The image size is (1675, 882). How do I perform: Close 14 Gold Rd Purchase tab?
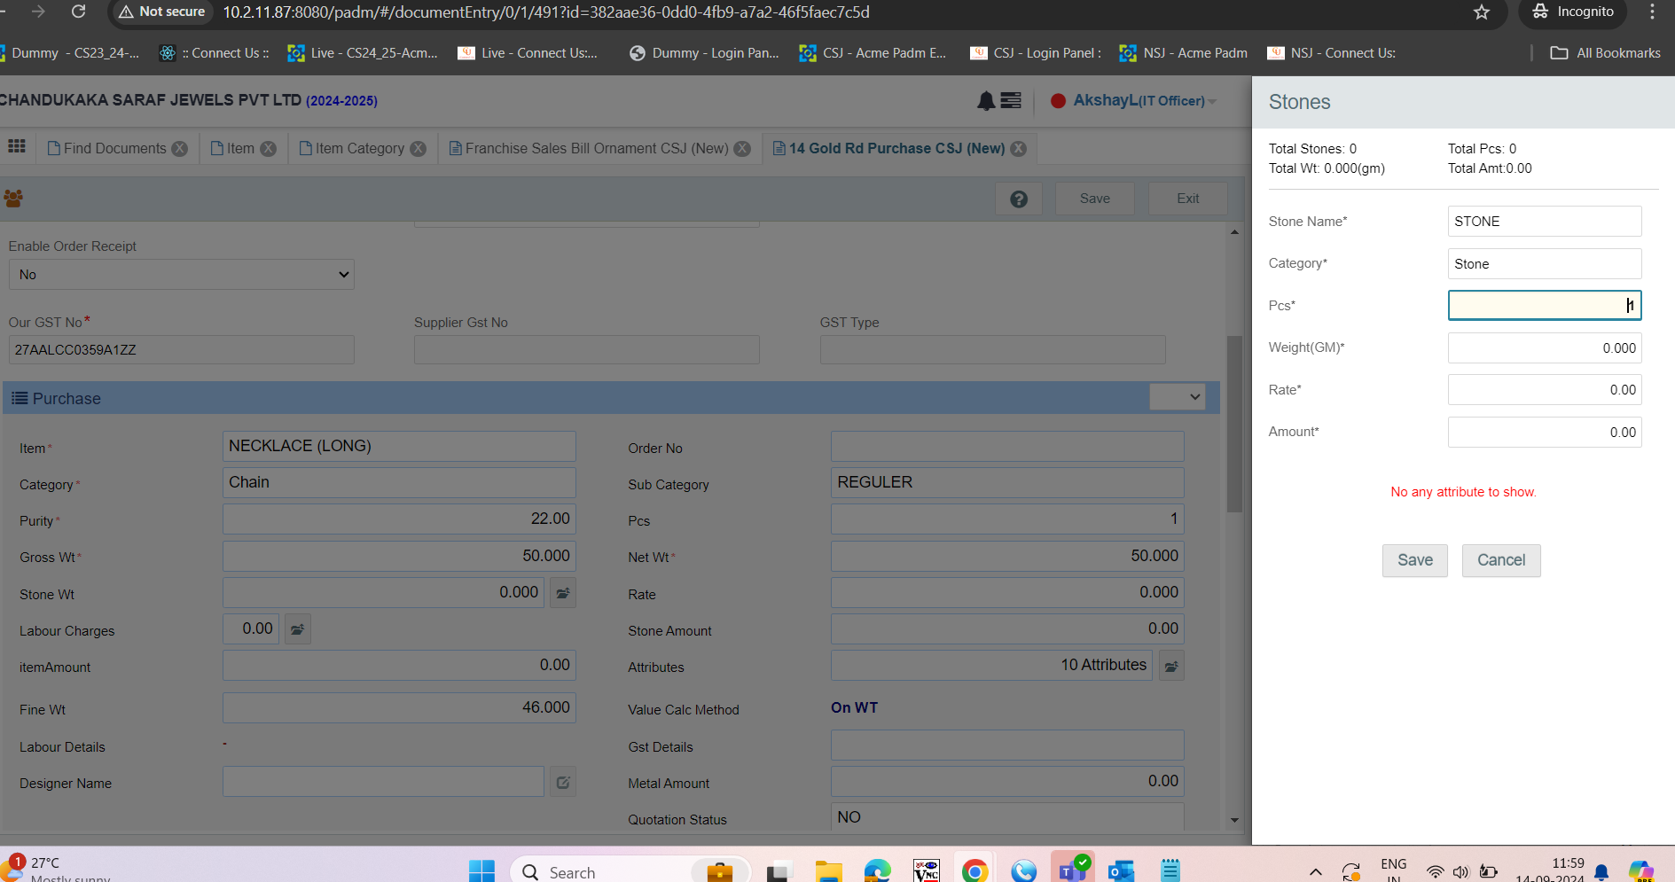tap(1019, 149)
